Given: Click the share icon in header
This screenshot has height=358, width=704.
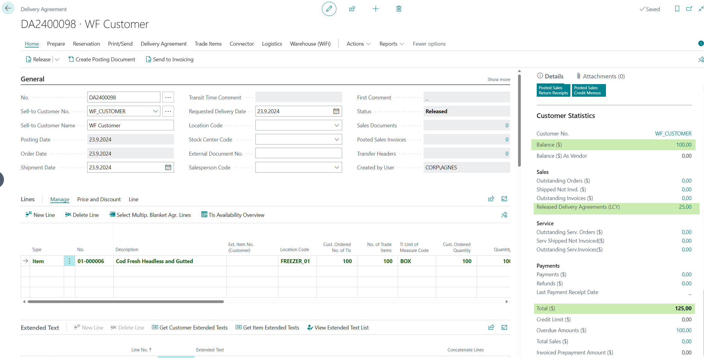Looking at the screenshot, I should click(352, 9).
